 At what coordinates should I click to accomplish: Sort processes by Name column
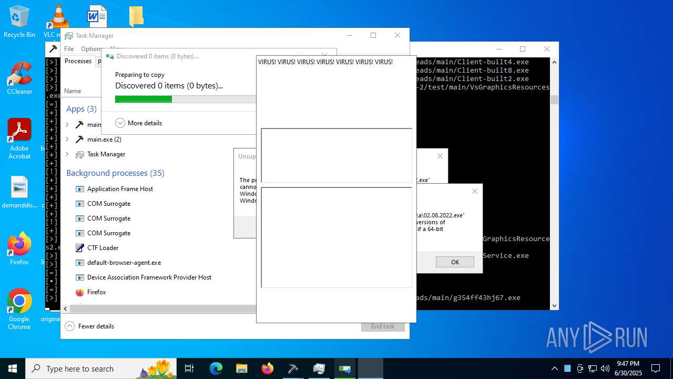point(73,91)
